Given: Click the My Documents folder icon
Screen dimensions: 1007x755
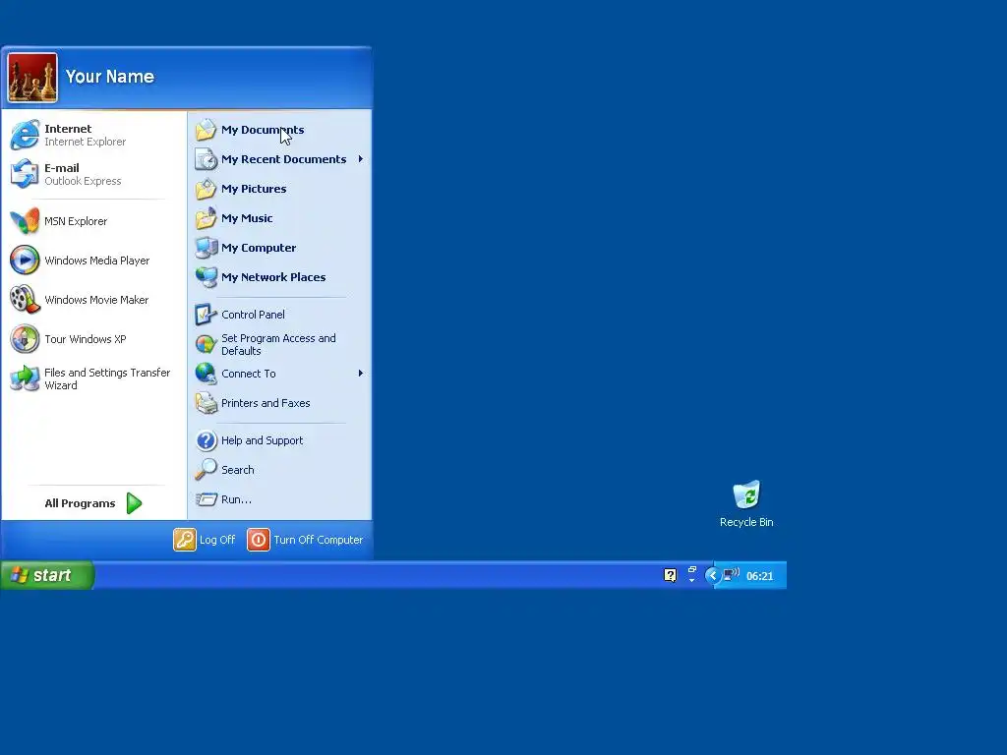Looking at the screenshot, I should (206, 130).
